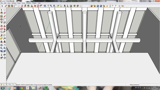
Task: Click the Preview in Google Earth globe icon
Action: (x=71, y=6)
